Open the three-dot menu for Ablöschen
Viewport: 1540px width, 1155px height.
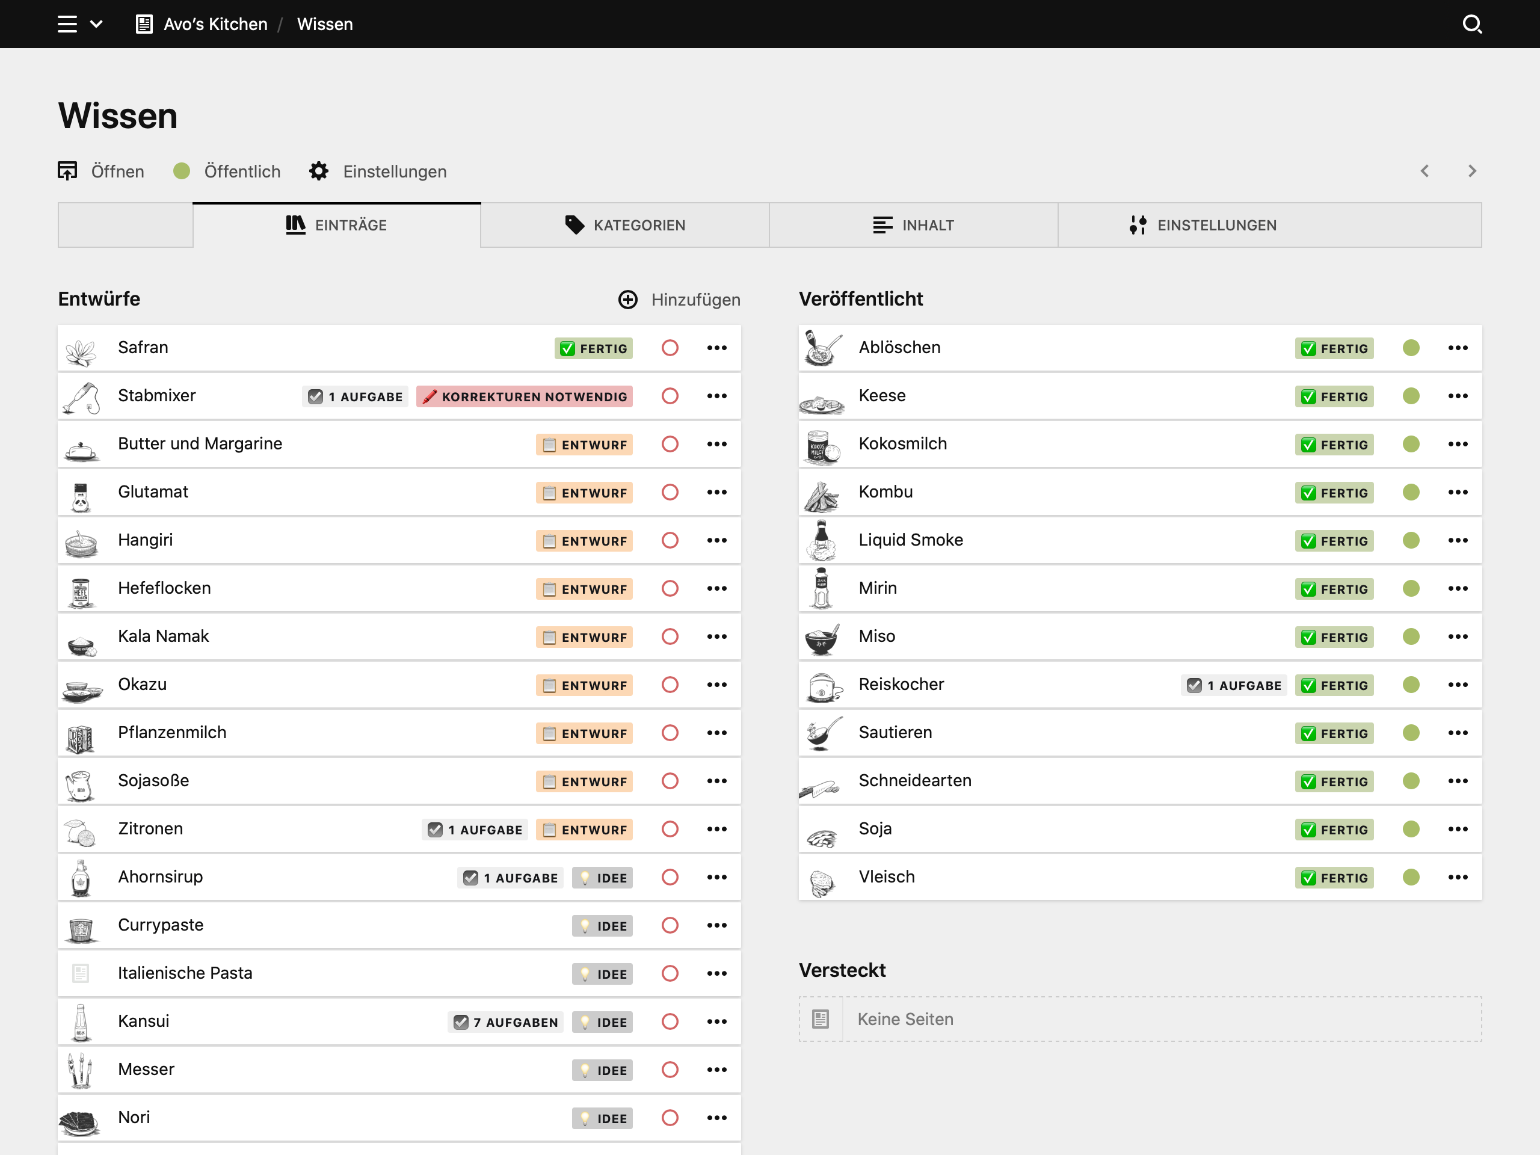(1459, 348)
